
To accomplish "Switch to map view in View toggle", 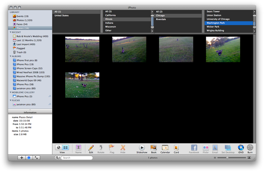I will click(59, 147).
